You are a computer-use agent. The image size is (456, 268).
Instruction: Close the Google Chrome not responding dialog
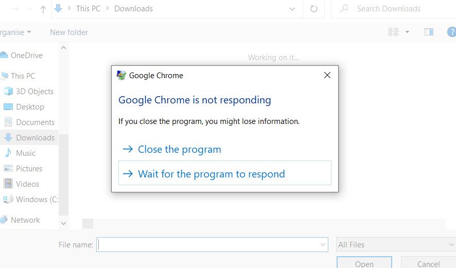pyautogui.click(x=327, y=75)
